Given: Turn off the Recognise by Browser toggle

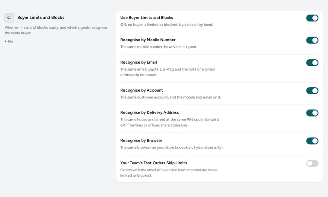Looking at the screenshot, I should point(312,141).
